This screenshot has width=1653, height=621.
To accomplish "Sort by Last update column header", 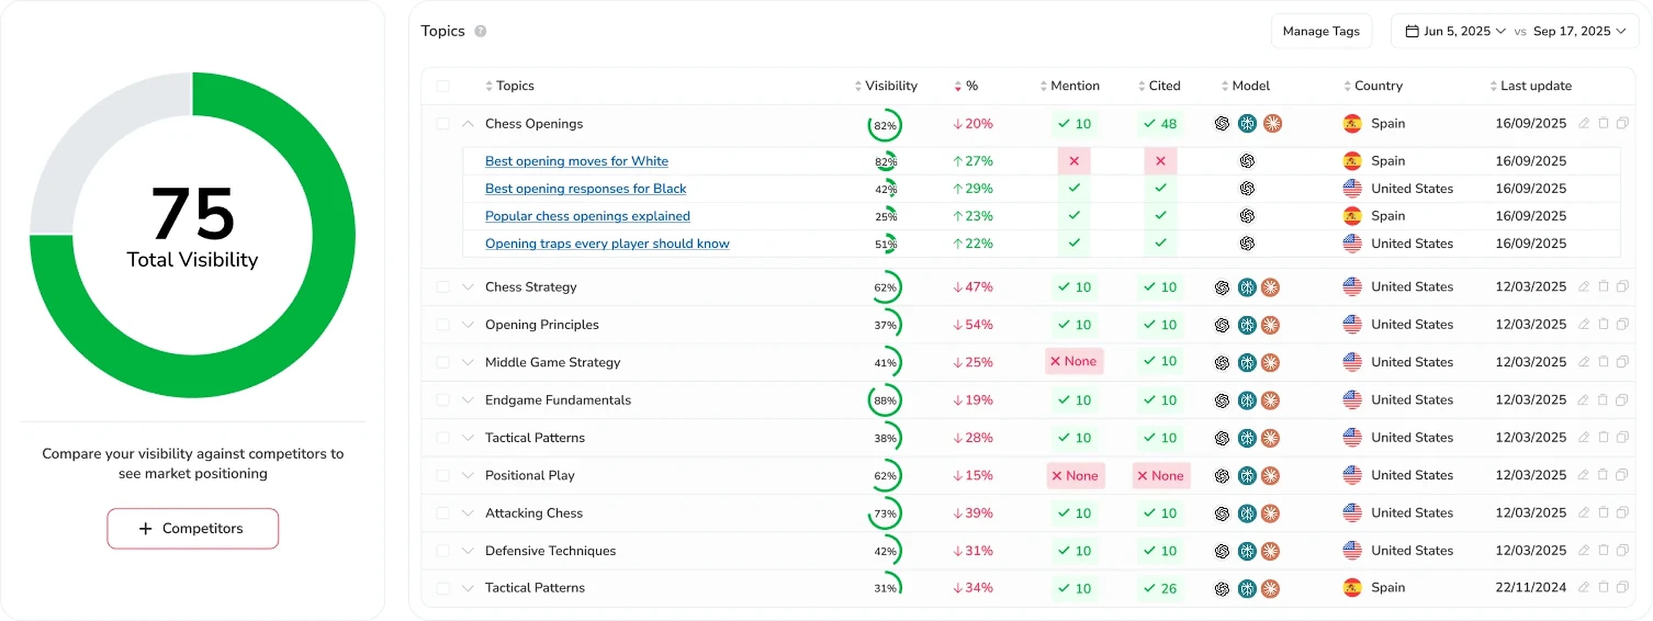I will point(1531,86).
